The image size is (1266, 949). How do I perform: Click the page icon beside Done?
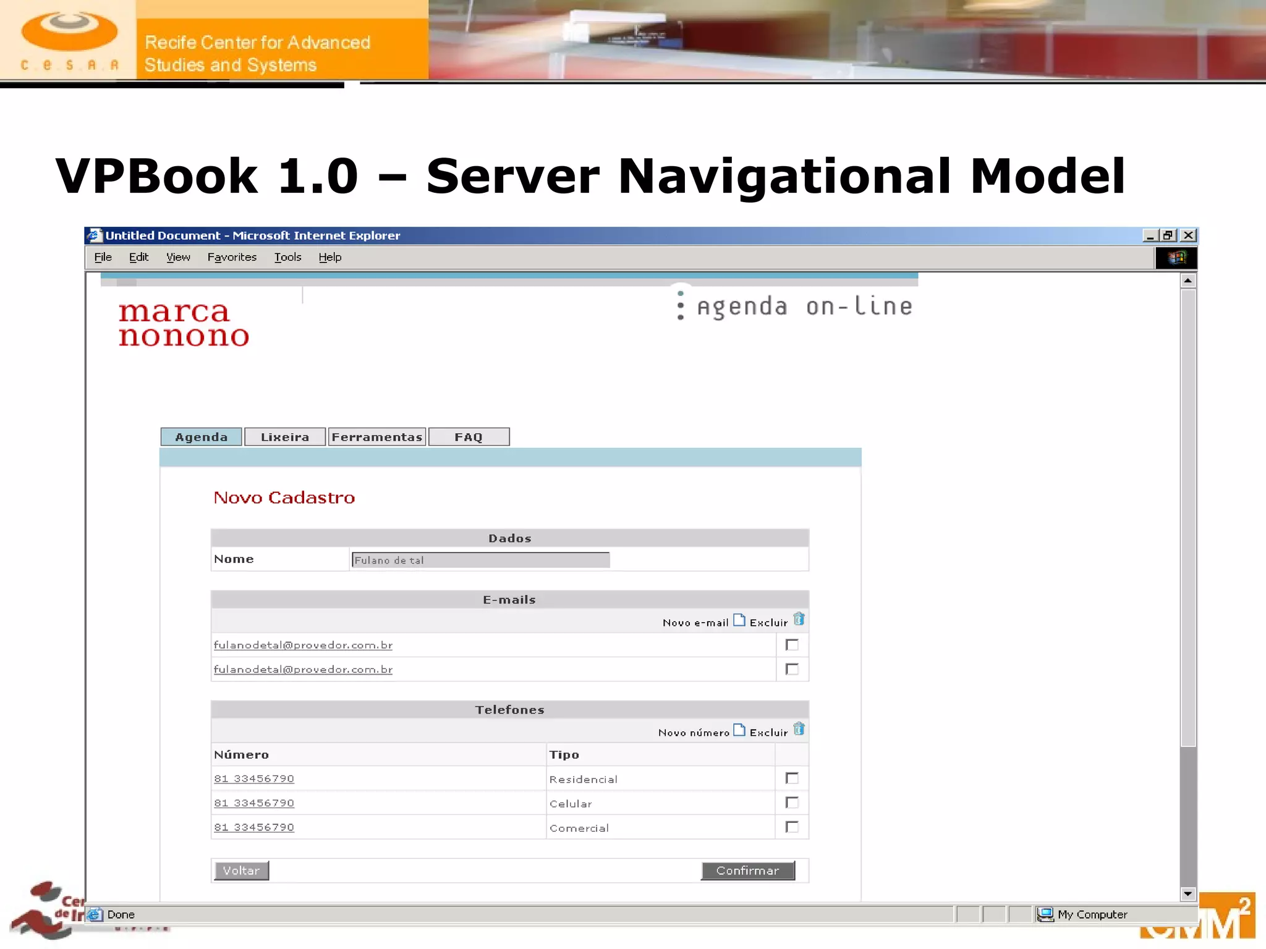[x=95, y=914]
